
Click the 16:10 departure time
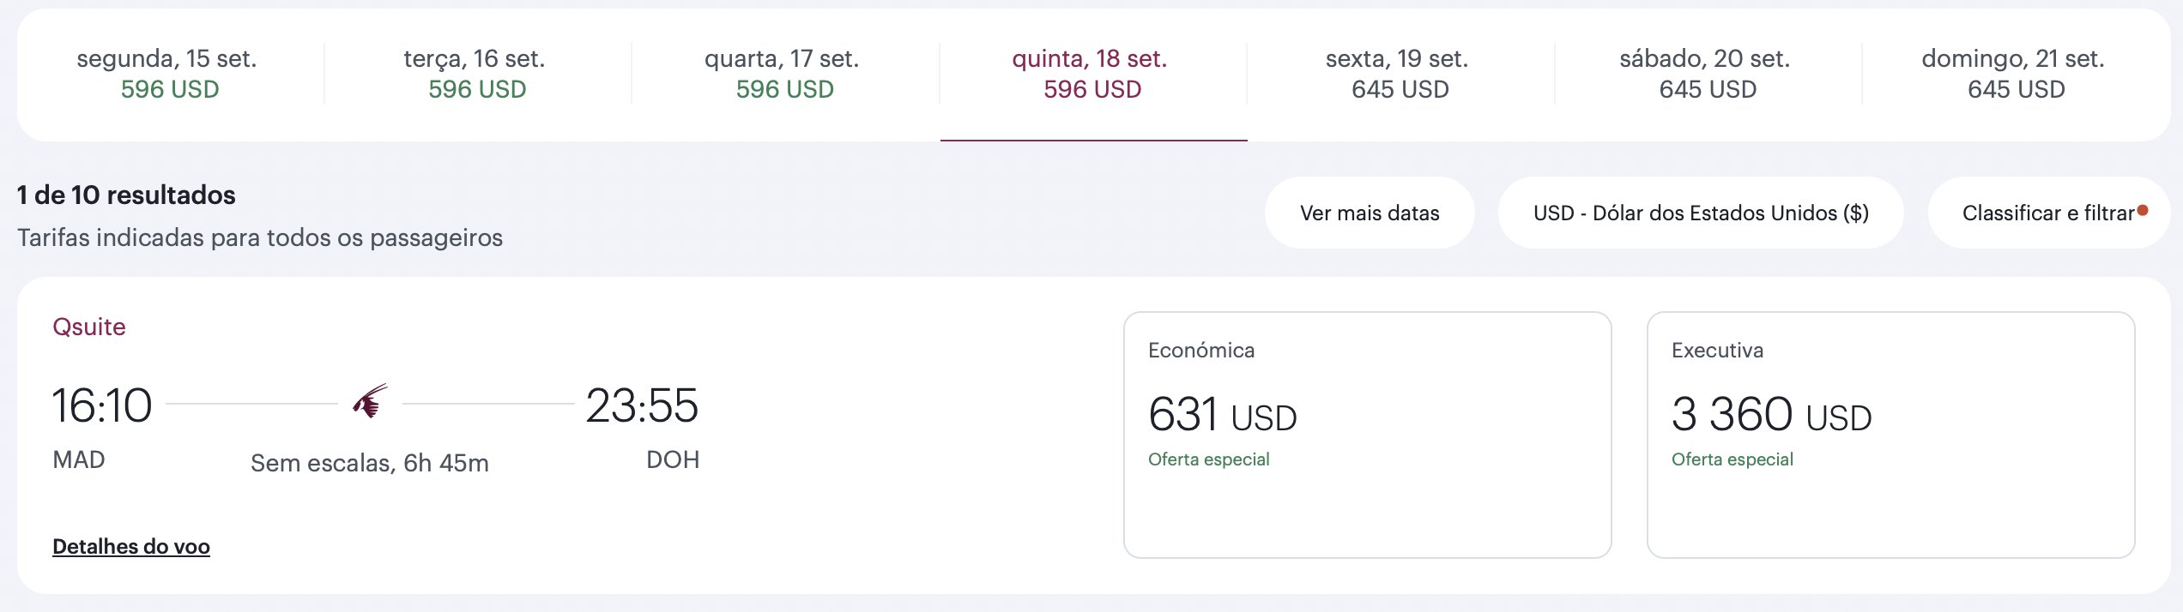click(x=102, y=405)
